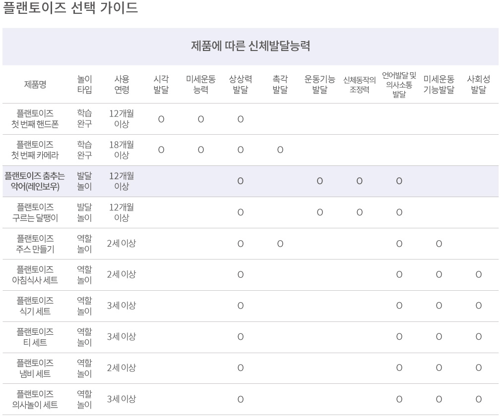Screen dimensions: 501x419
Task: Click the 미세운동 기능발달 mark for 의사놀이 세트
Action: pyautogui.click(x=439, y=399)
